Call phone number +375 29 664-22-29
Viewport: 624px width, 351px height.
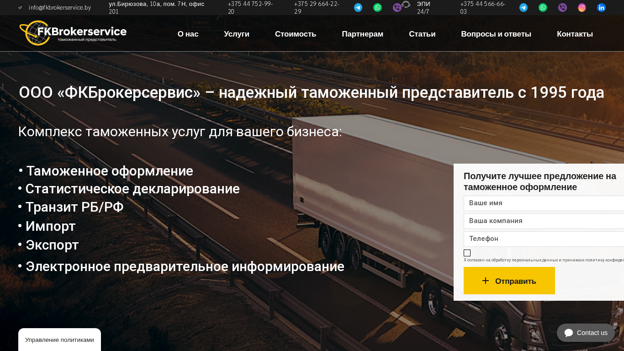pos(317,8)
